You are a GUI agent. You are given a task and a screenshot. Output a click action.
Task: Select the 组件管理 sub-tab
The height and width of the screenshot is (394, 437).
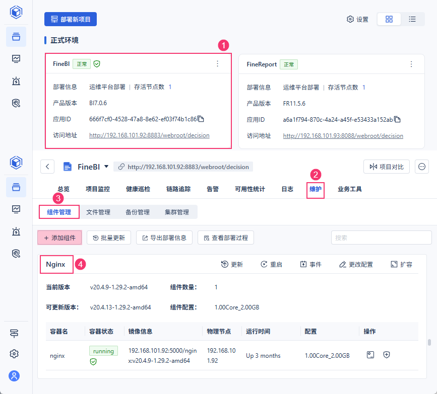tap(59, 212)
